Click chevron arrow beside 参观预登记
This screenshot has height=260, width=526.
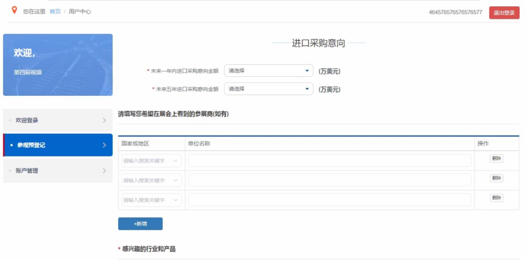pos(104,145)
